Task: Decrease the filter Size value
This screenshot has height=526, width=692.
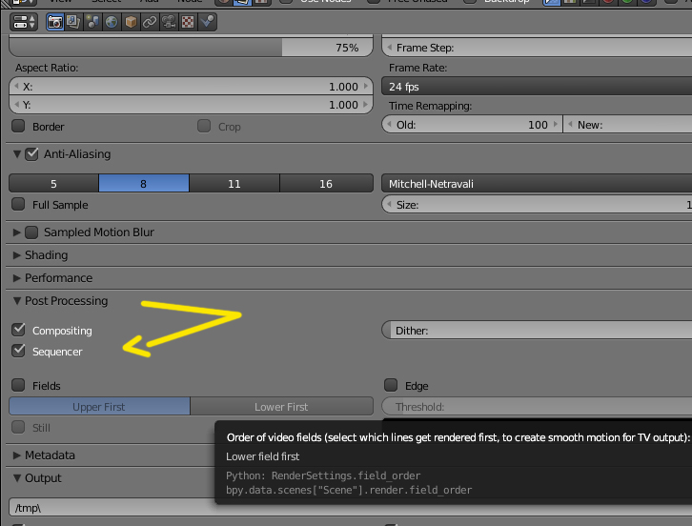Action: click(x=389, y=204)
